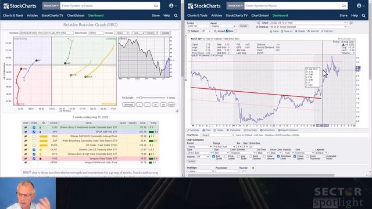Check $USD visible checkbox
The height and width of the screenshot is (209, 372).
click(x=34, y=145)
